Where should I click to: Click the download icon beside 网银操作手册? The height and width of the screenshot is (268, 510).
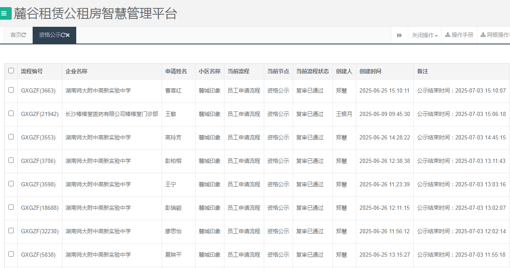coord(483,35)
